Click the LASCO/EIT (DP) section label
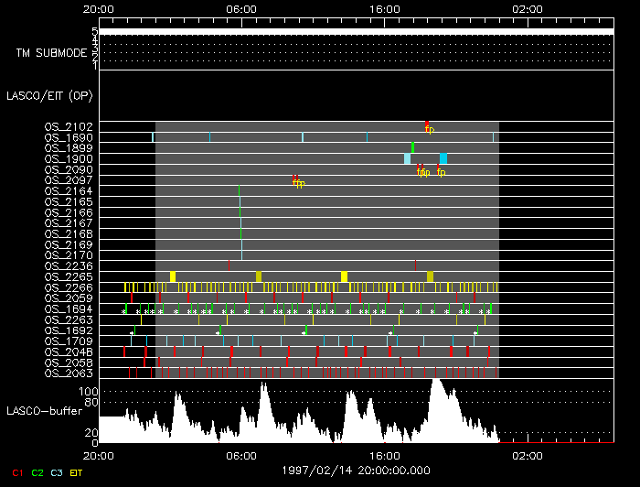This screenshot has height=487, width=640. [x=49, y=95]
